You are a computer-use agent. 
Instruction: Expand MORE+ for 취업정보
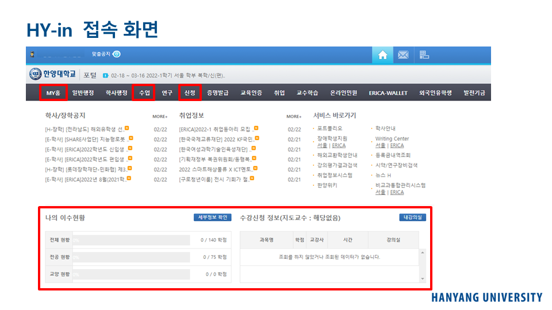(x=294, y=117)
